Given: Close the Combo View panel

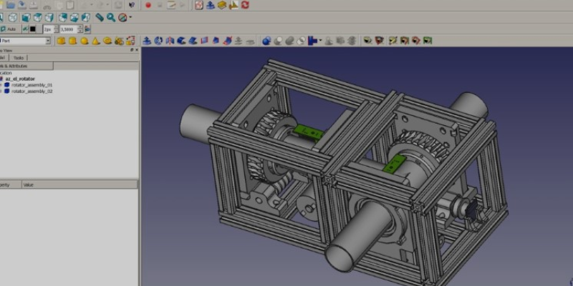Looking at the screenshot, I should 136,50.
